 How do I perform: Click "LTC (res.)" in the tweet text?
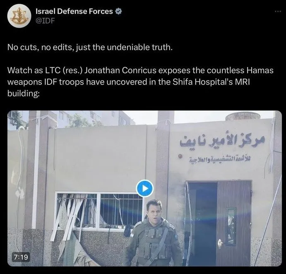click(64, 70)
